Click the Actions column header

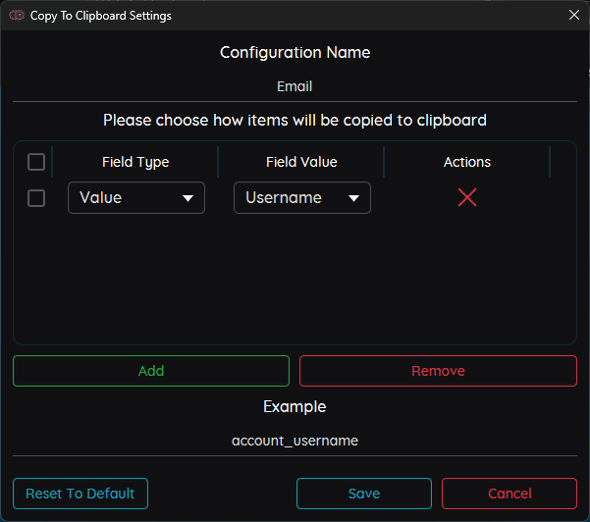tap(467, 162)
